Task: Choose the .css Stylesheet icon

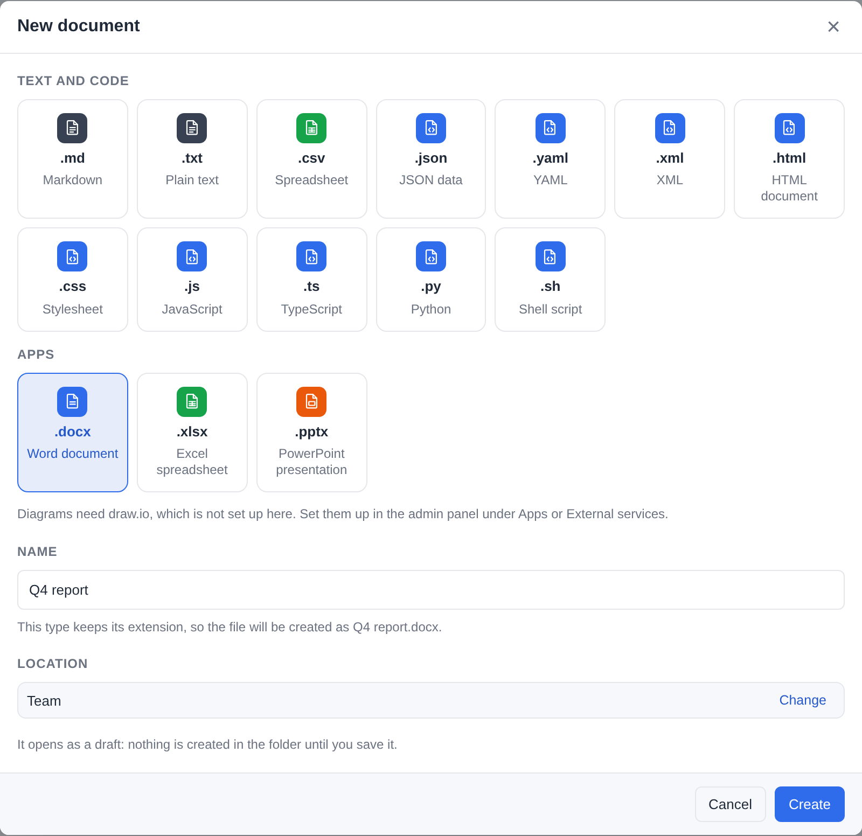Action: click(x=72, y=256)
